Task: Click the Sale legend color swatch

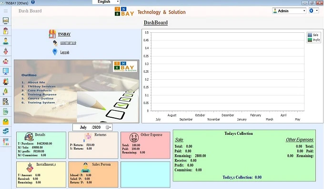Action: (x=310, y=35)
